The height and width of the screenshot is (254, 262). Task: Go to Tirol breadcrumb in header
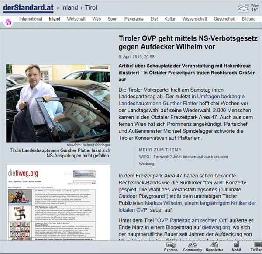click(x=91, y=7)
